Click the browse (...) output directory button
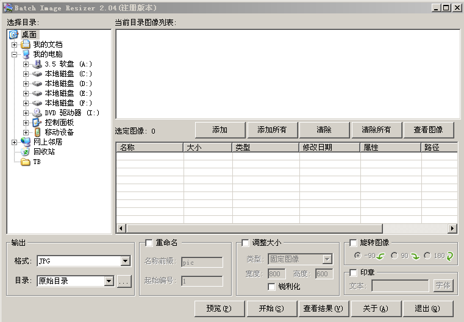Screen dimensions: 464x322 [x=124, y=282]
